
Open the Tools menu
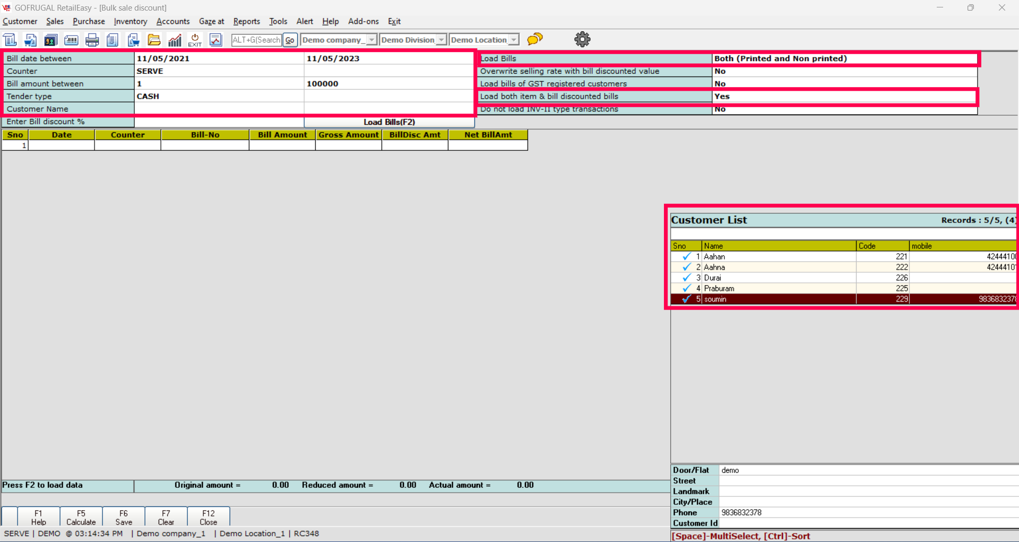click(x=278, y=21)
